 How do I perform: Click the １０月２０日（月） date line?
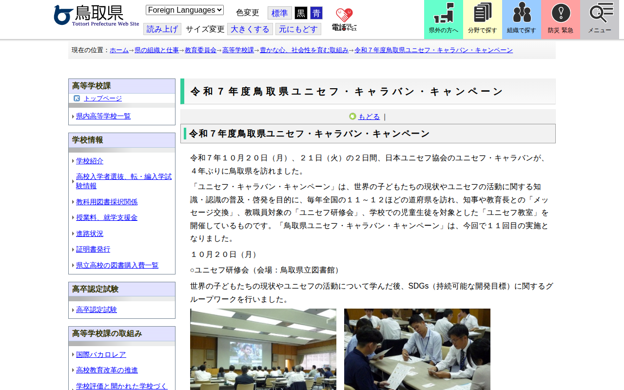coord(225,254)
